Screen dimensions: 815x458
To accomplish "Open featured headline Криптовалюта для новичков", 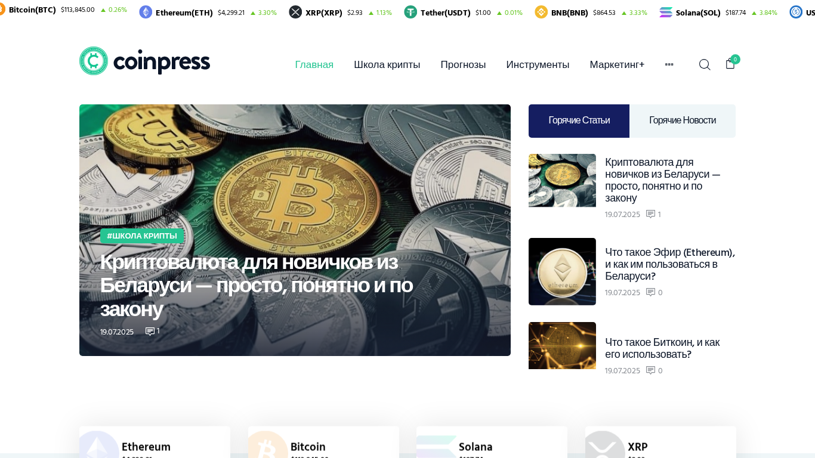I will click(257, 285).
